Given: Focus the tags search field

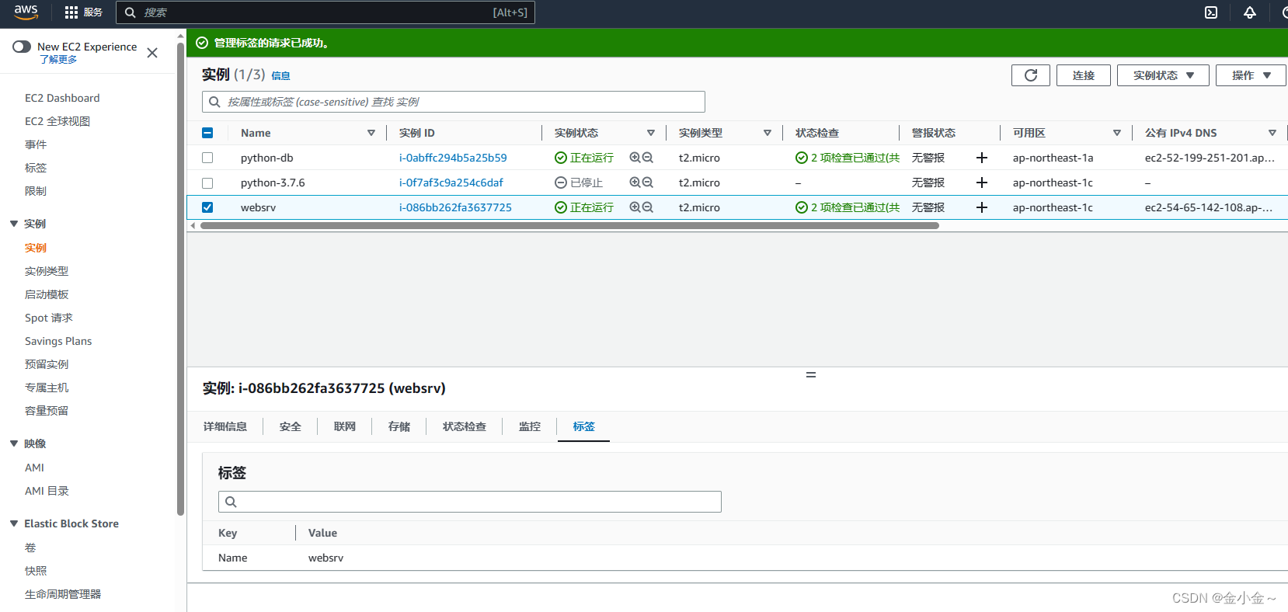Looking at the screenshot, I should [x=470, y=502].
